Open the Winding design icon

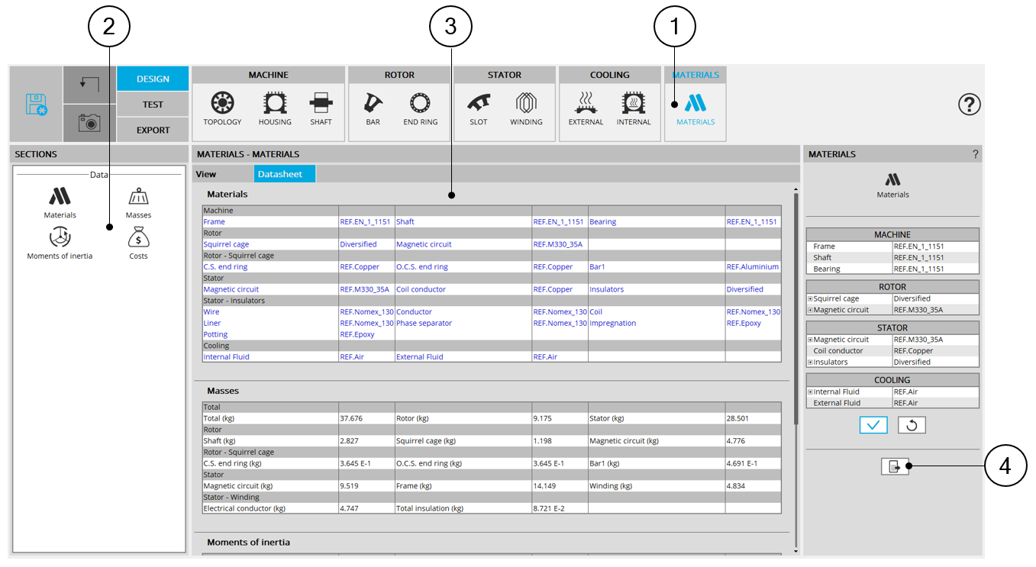(526, 104)
